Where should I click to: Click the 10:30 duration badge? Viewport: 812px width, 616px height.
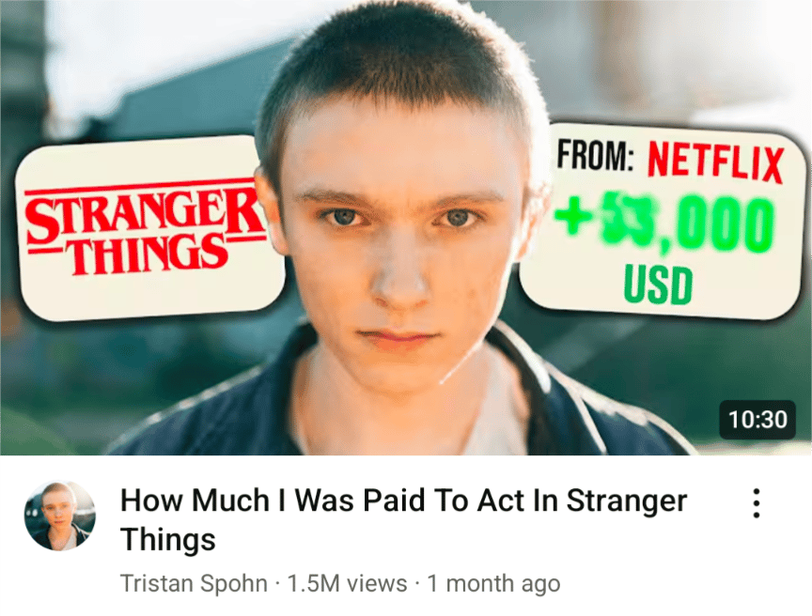(x=757, y=420)
